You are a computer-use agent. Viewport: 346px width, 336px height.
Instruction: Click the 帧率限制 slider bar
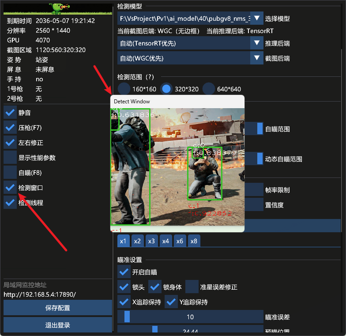pos(254,189)
